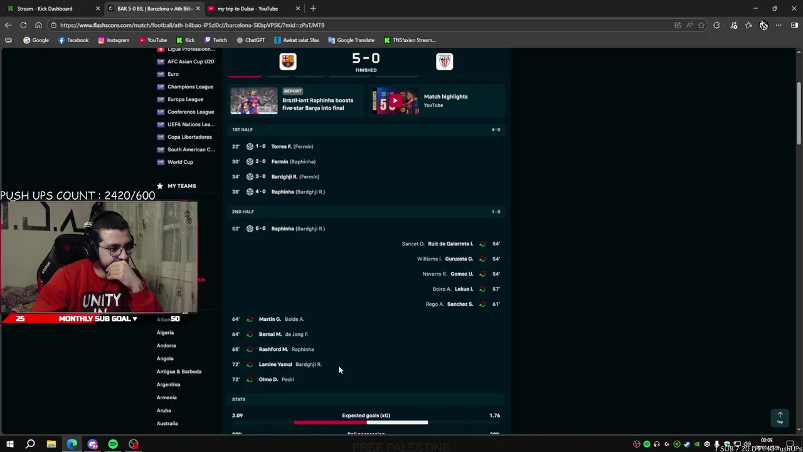The width and height of the screenshot is (803, 452).
Task: Open ChatGPT bookmark
Action: point(251,40)
